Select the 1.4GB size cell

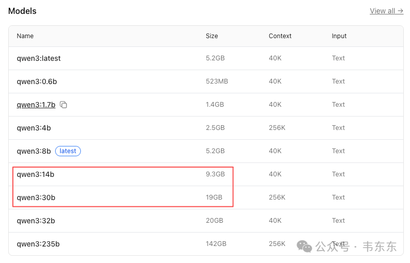point(215,105)
